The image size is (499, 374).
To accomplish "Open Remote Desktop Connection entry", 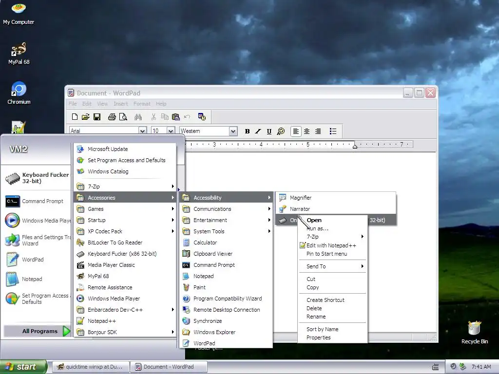I will [x=226, y=309].
